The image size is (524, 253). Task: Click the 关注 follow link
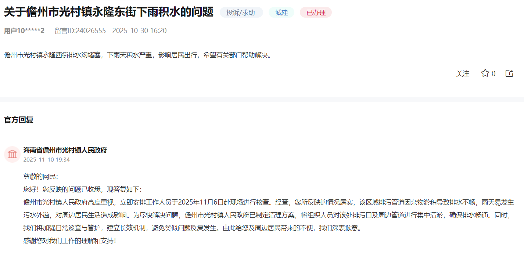(x=463, y=74)
